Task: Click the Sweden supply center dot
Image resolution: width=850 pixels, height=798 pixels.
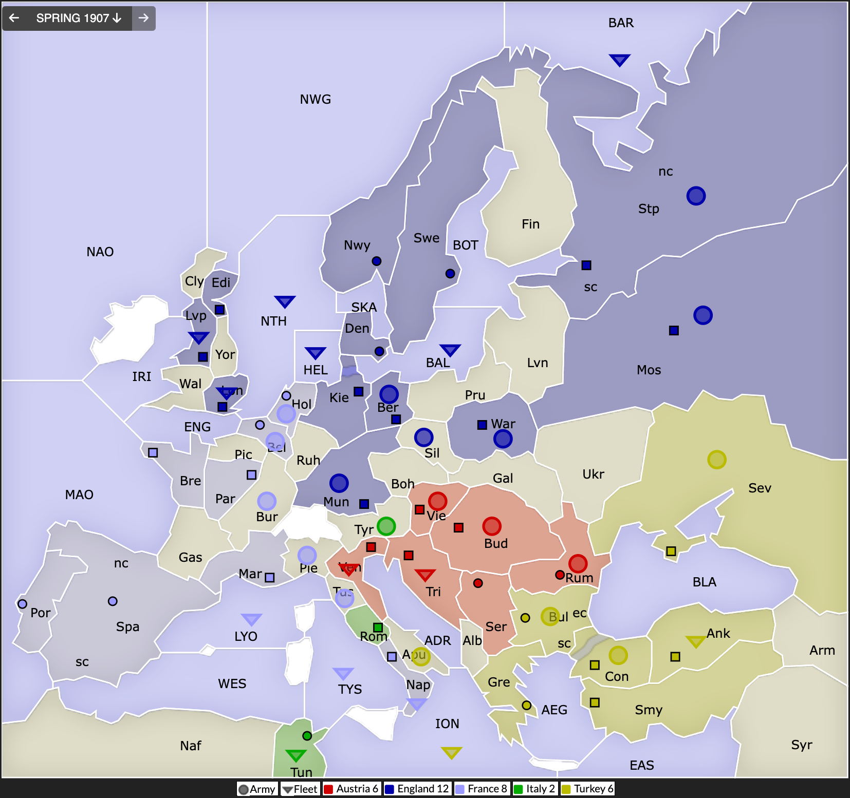Action: 450,273
